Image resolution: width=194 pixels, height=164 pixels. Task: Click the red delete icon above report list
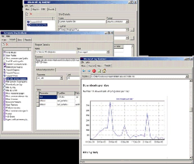click(x=7, y=44)
